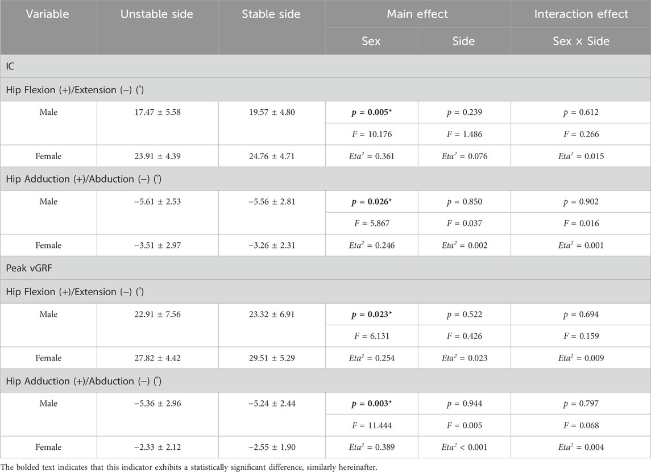Click the 29.51 ± 5.29 value
The height and width of the screenshot is (472, 651).
click(272, 358)
